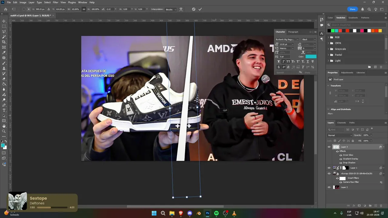Create new adjustment layer from Layers panel

[365, 206]
